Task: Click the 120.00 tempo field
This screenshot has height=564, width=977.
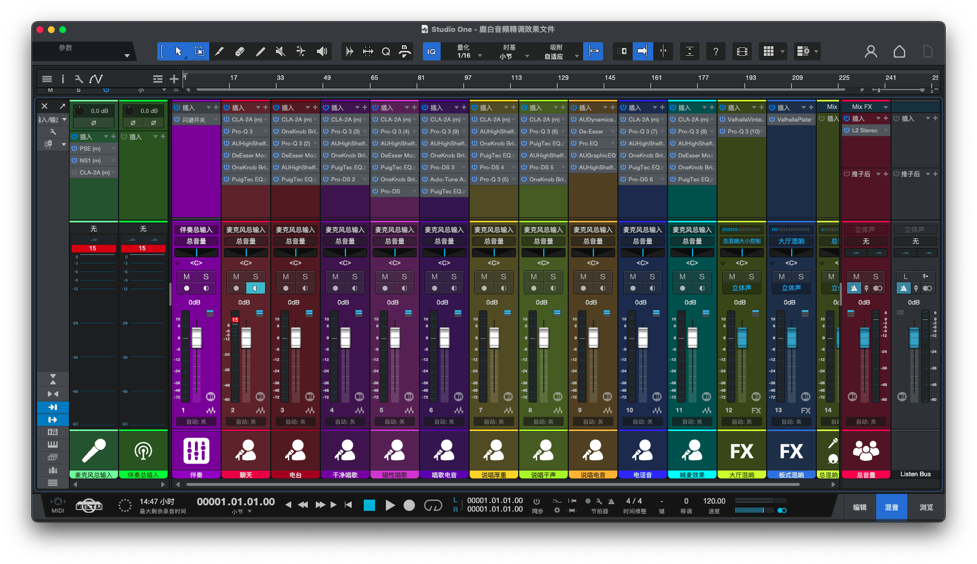Action: point(714,501)
